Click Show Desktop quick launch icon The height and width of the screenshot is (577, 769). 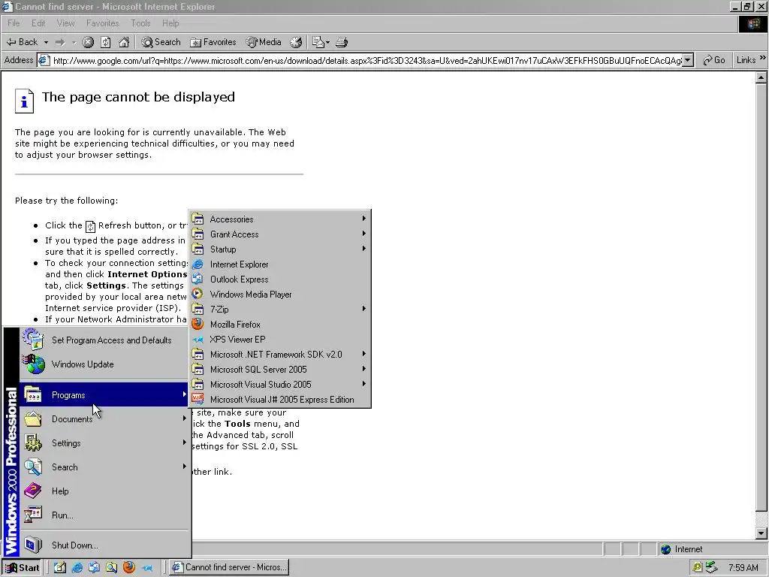(x=60, y=568)
